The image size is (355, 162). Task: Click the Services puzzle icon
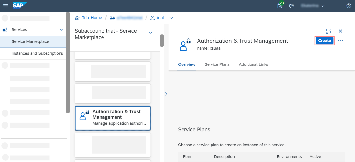pyautogui.click(x=5, y=30)
